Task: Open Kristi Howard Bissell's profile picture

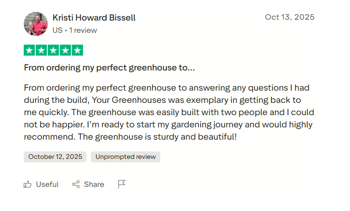Action: tap(36, 24)
